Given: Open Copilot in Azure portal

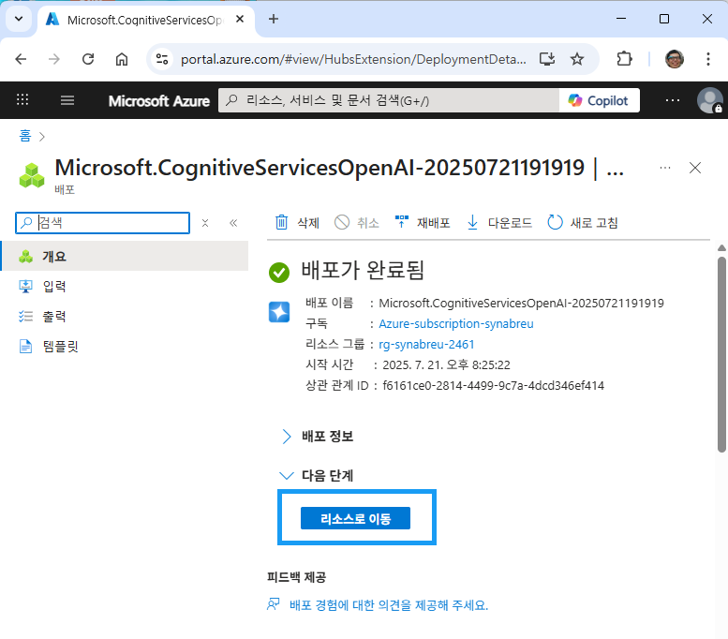Looking at the screenshot, I should pyautogui.click(x=599, y=100).
